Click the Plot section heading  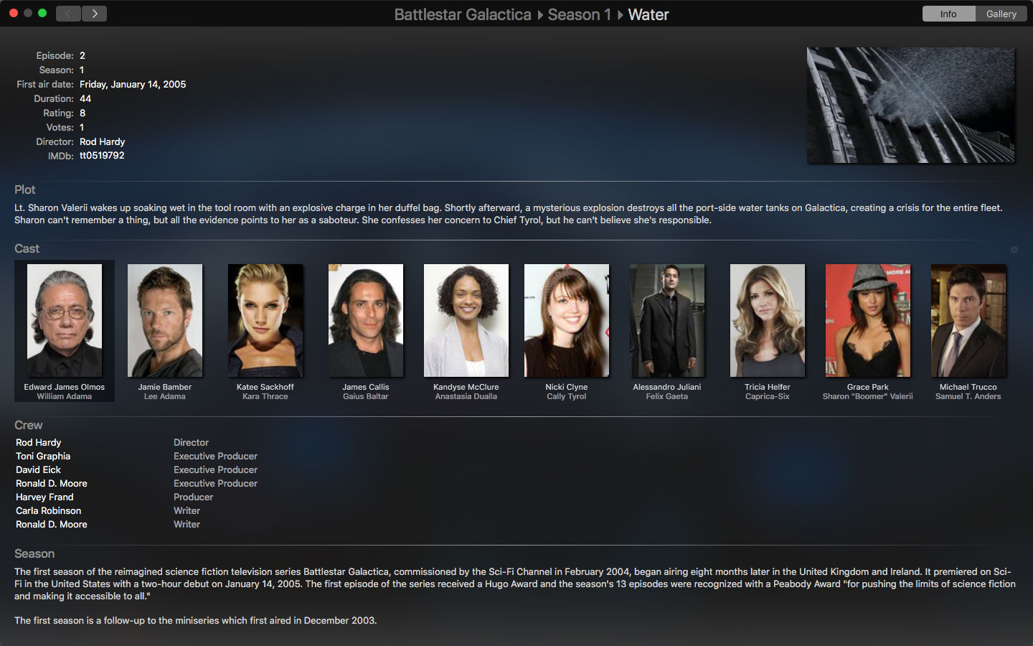(x=25, y=189)
